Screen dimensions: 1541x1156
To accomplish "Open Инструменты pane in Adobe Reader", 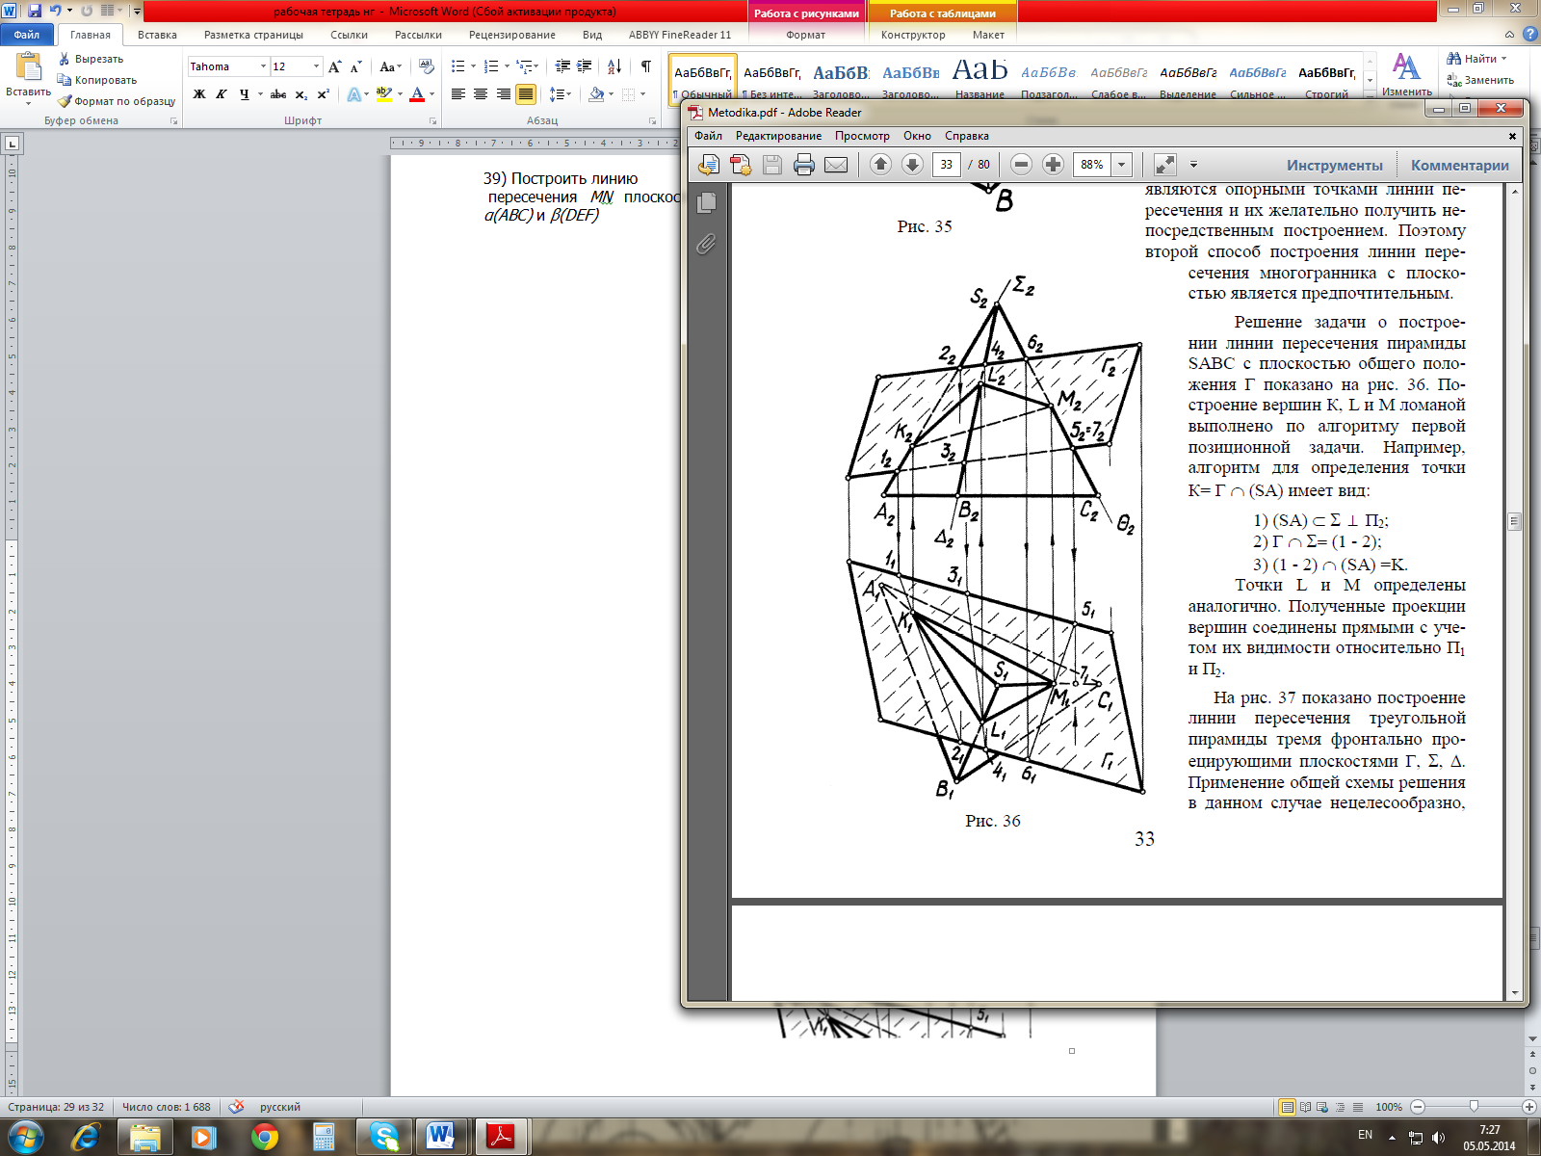I will point(1334,165).
